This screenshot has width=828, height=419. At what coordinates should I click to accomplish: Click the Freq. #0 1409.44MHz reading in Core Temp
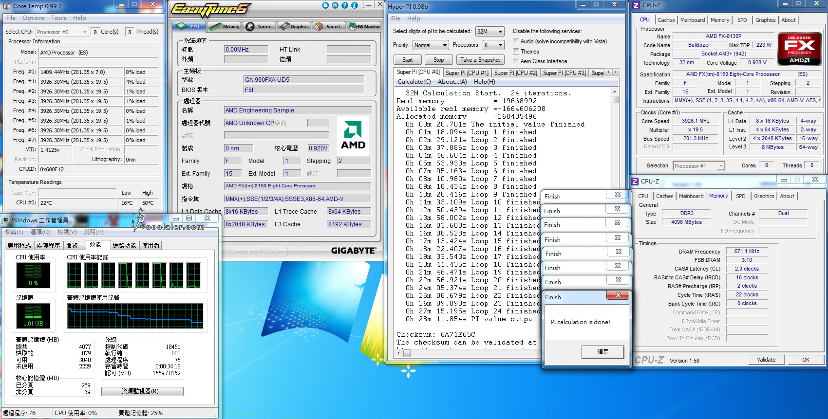click(81, 72)
